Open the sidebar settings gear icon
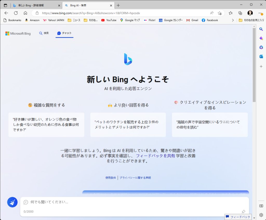The width and height of the screenshot is (266, 220). pyautogui.click(x=261, y=215)
